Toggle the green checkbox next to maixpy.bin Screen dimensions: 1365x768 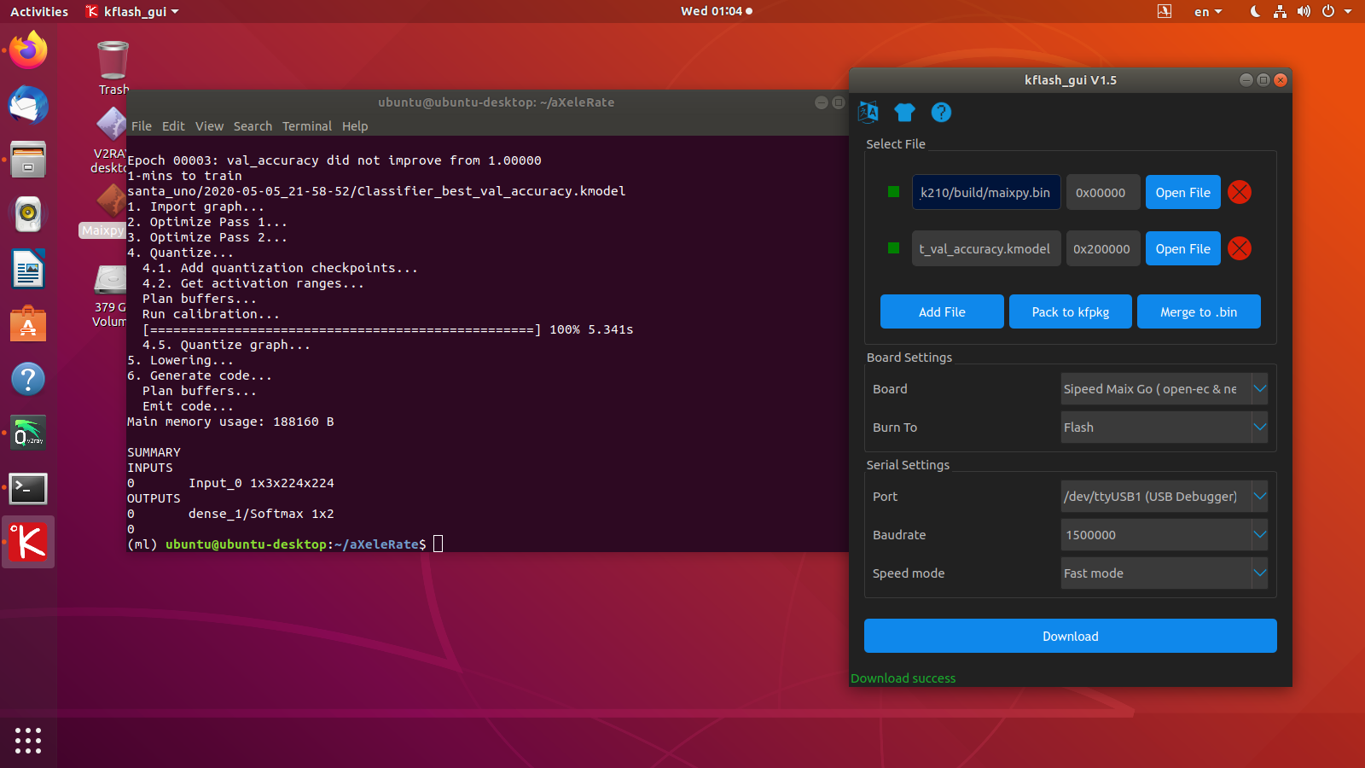click(893, 192)
